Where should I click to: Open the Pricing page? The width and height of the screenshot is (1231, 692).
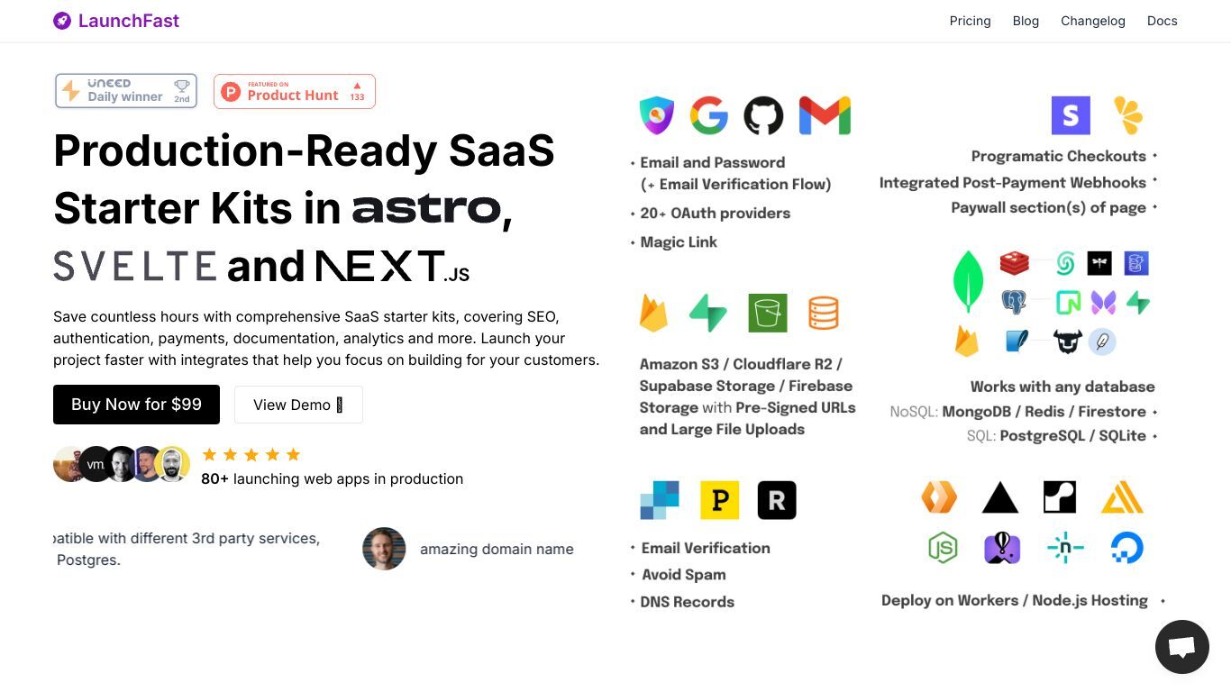970,21
